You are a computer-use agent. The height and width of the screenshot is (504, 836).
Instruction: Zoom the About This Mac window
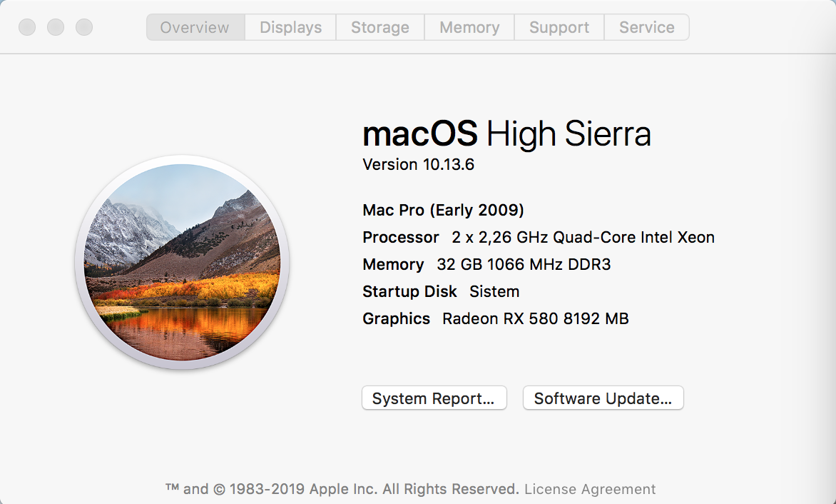tap(84, 27)
